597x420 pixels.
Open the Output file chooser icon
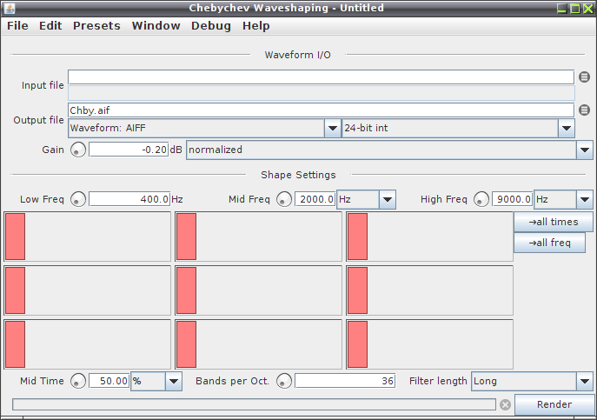[x=584, y=110]
